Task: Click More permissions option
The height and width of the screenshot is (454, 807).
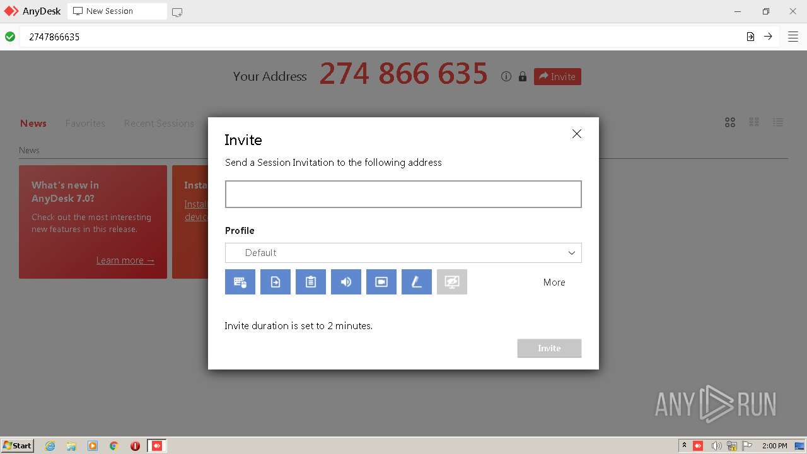Action: [554, 282]
